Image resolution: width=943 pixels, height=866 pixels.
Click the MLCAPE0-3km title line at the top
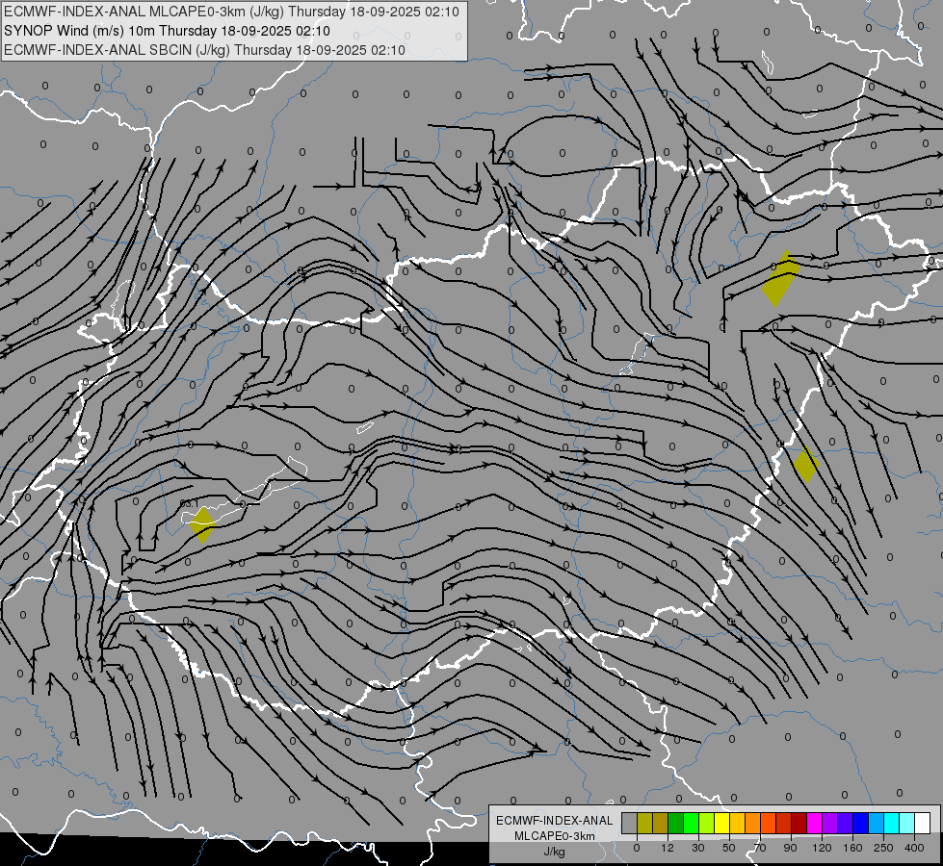(x=231, y=12)
